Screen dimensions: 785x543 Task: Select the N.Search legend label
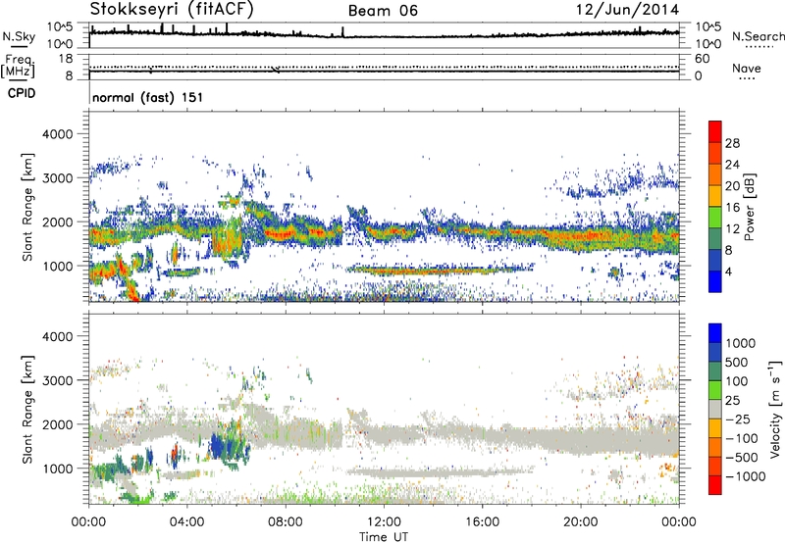click(759, 36)
